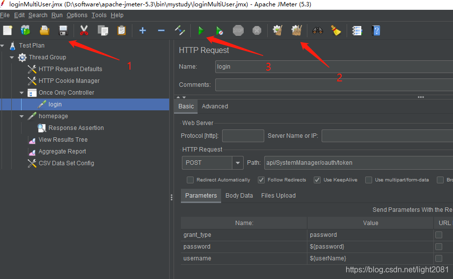This screenshot has width=453, height=279.
Task: Click the Reset Search broom icon
Action: click(x=336, y=30)
